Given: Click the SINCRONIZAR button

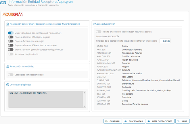Looking at the screenshot, I should click(134, 121).
